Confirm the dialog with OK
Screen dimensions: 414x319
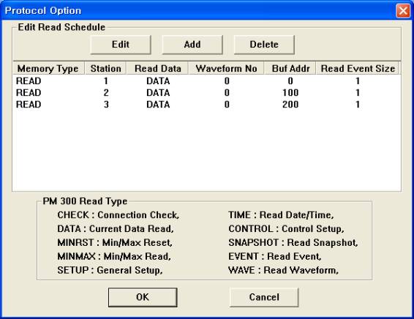(143, 297)
